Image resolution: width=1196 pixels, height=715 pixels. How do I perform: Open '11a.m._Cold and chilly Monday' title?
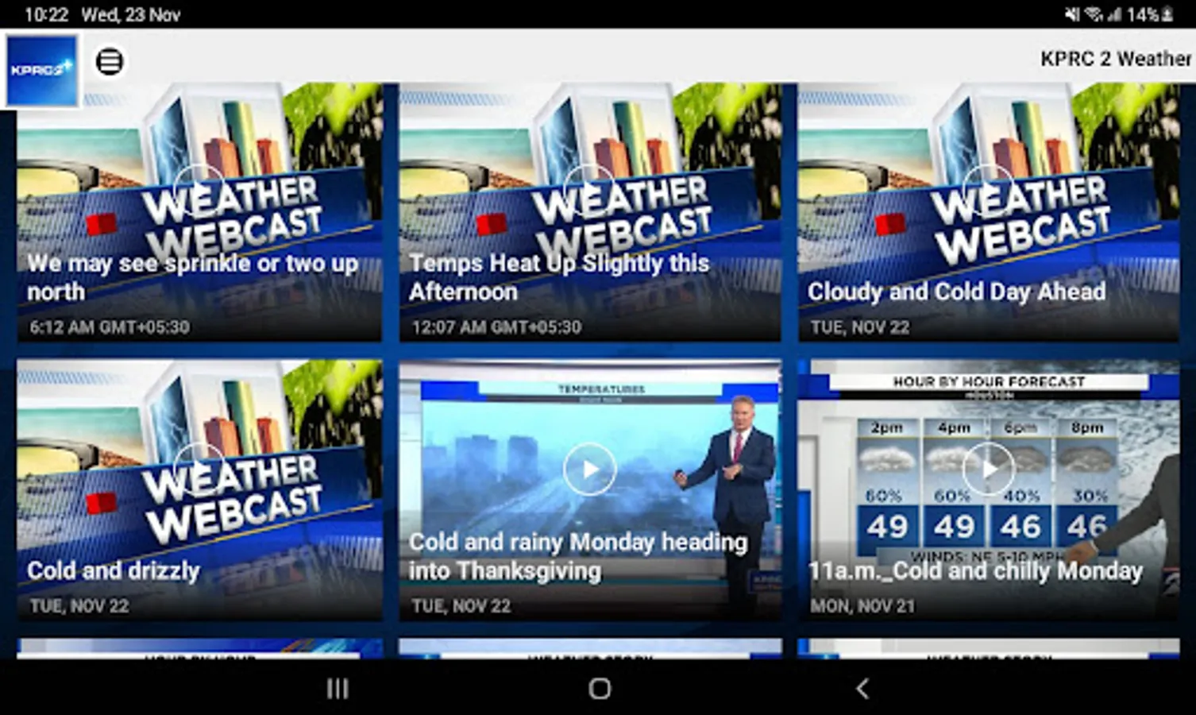tap(975, 570)
